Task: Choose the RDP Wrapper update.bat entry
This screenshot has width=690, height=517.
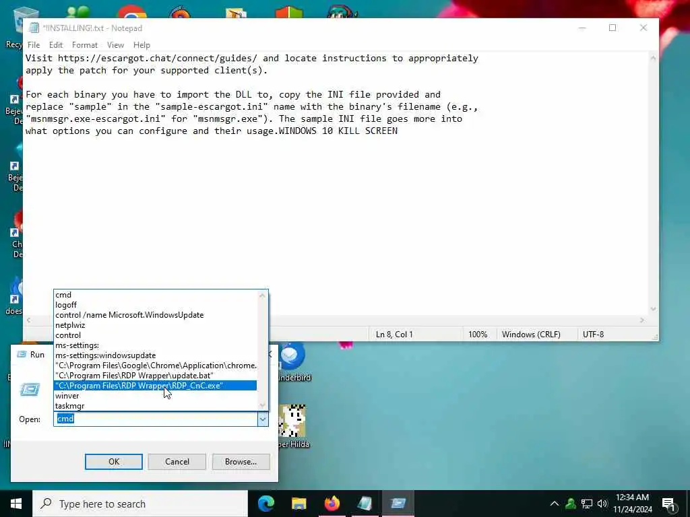Action: (x=156, y=376)
